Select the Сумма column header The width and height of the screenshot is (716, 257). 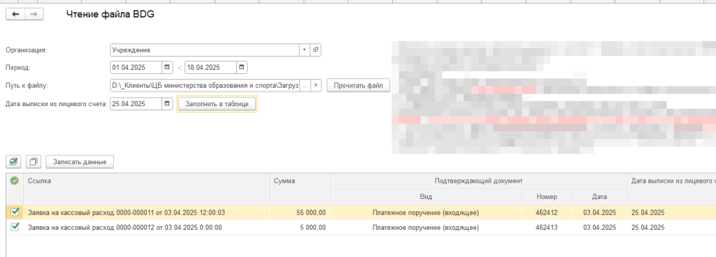coord(299,189)
